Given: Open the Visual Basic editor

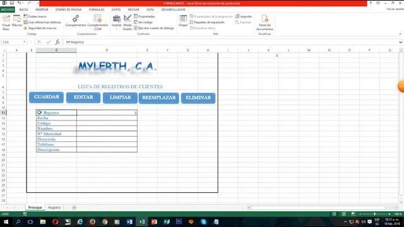Looking at the screenshot, I should click(x=6, y=23).
